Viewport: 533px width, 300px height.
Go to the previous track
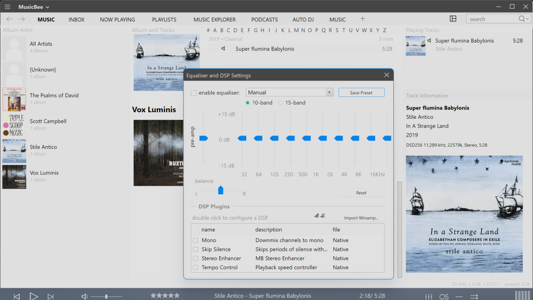click(x=17, y=296)
